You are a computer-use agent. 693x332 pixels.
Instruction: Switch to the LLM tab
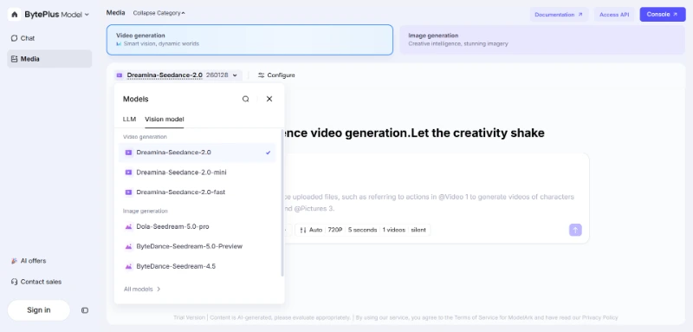pos(129,120)
